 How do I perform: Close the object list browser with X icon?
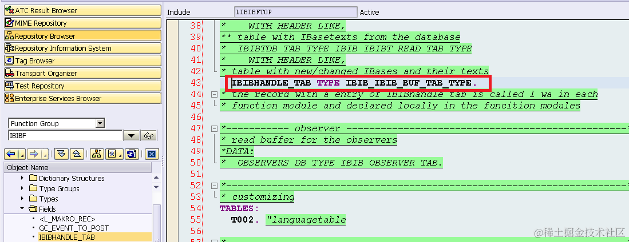click(x=151, y=154)
